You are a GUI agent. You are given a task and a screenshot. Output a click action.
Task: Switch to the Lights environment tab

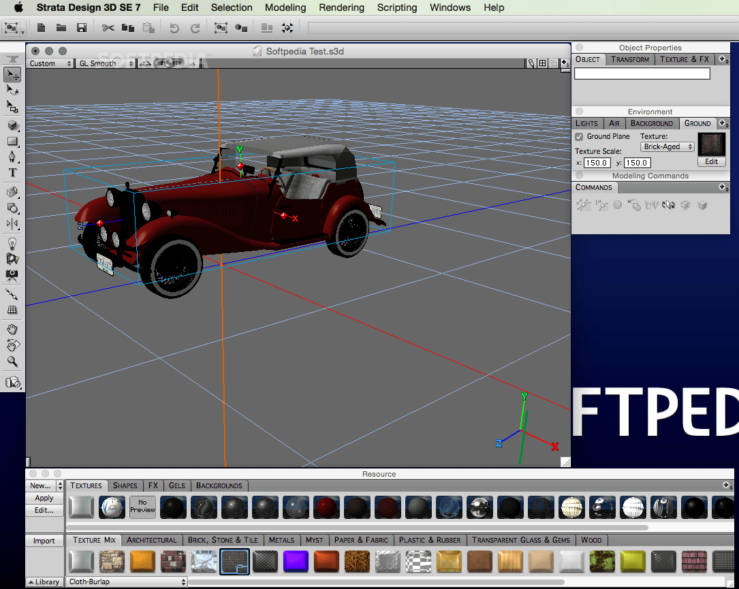586,123
